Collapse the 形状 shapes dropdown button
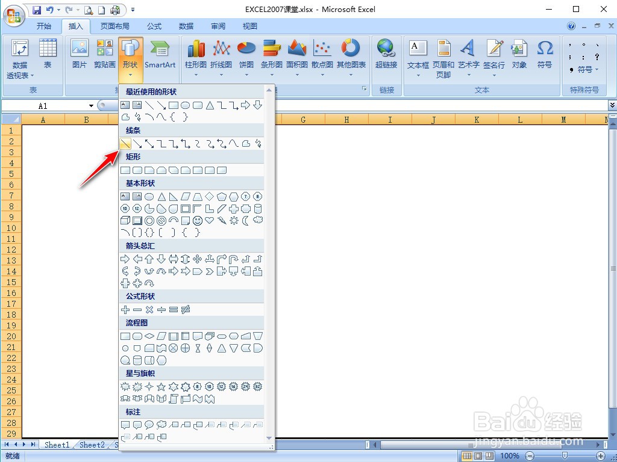 pos(130,59)
